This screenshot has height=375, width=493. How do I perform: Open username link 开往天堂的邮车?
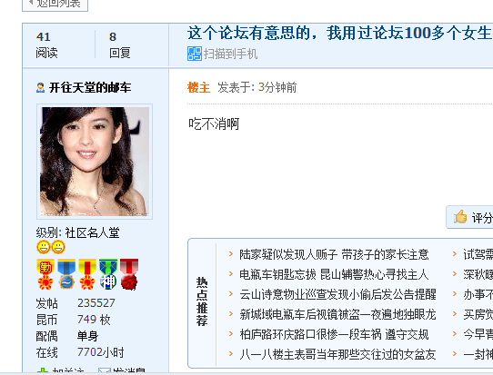tap(90, 87)
